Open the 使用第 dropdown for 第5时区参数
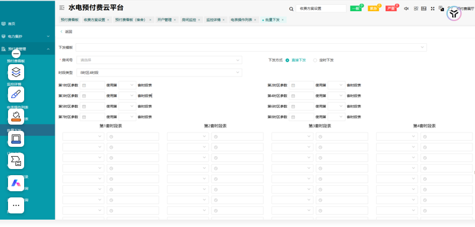The image size is (475, 227). point(127,106)
